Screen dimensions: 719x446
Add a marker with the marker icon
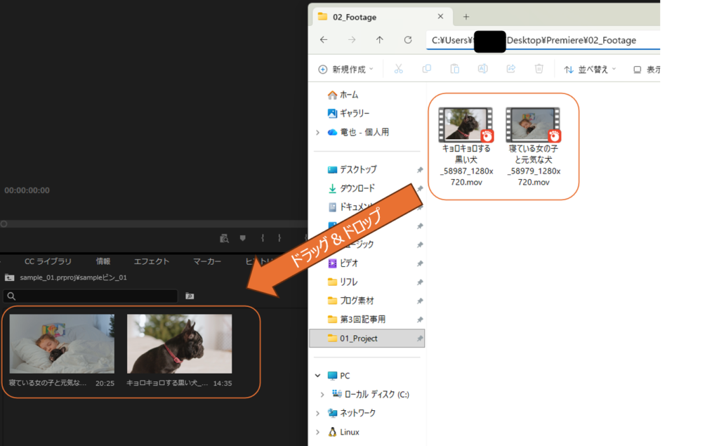[243, 238]
